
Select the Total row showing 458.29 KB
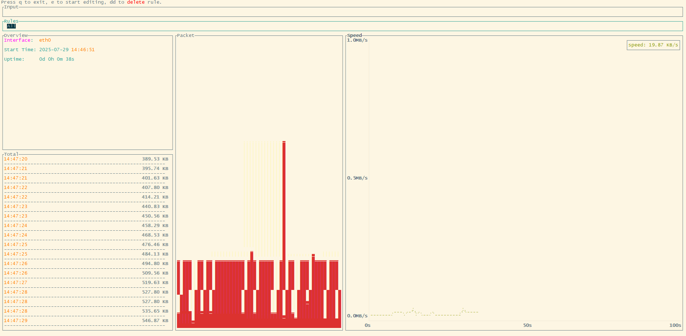[x=86, y=226]
